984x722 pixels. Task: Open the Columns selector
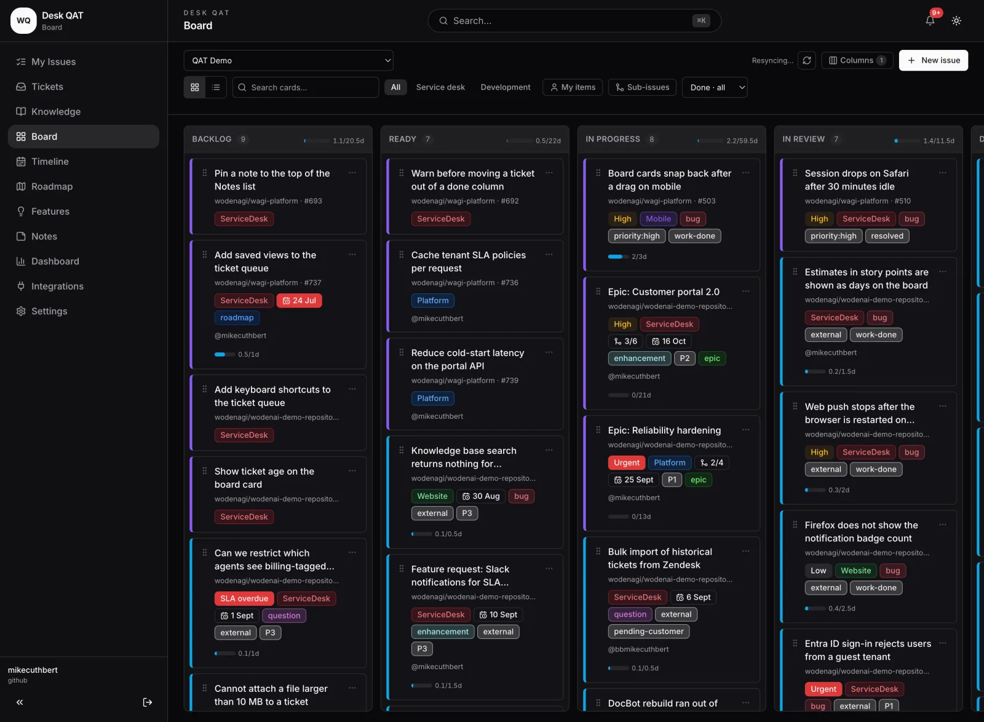(x=857, y=60)
